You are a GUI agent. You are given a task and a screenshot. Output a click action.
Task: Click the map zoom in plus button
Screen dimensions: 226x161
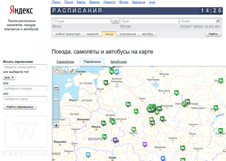click(x=56, y=125)
